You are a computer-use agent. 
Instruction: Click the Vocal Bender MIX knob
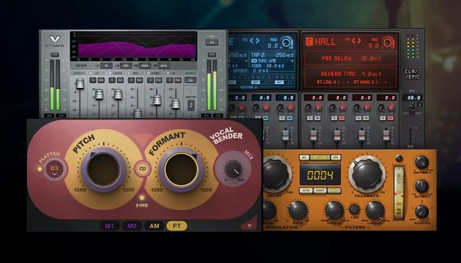point(233,169)
